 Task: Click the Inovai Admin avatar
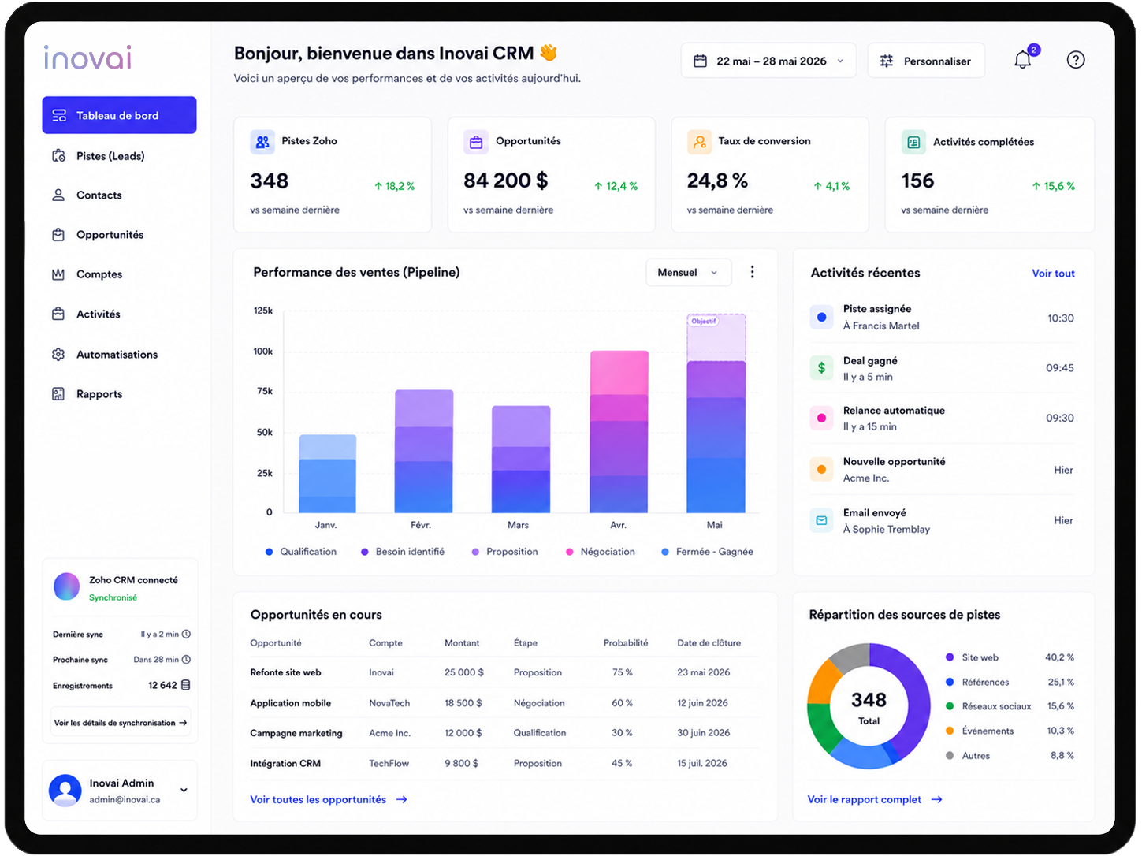point(65,790)
